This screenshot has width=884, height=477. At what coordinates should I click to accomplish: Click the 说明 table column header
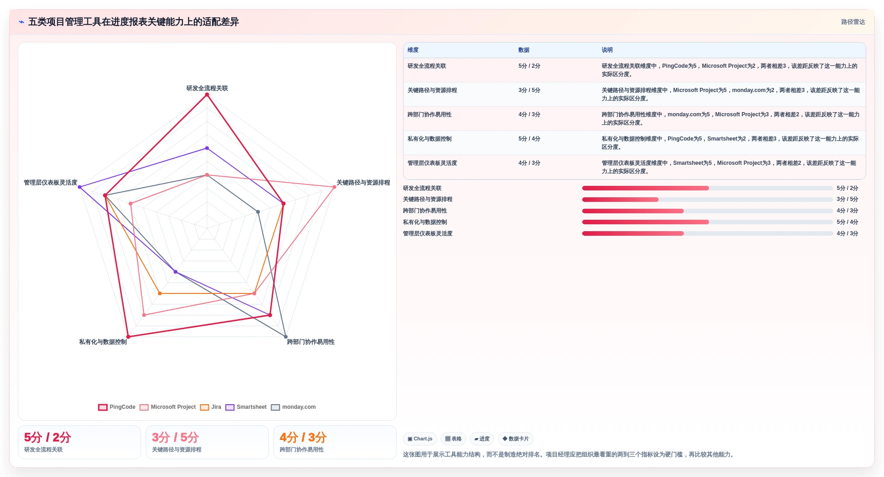coord(607,50)
